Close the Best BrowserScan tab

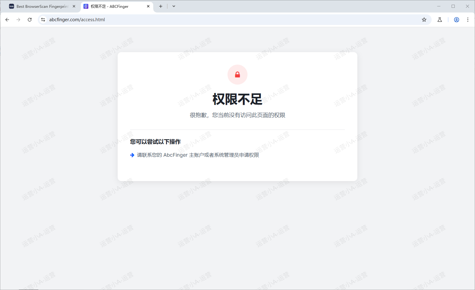74,6
